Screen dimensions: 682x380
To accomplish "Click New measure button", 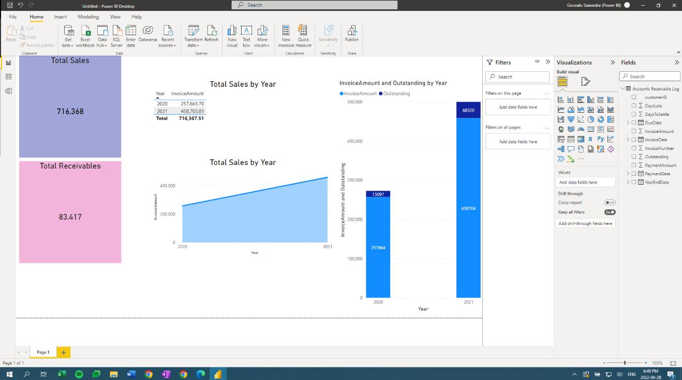I will coord(286,36).
